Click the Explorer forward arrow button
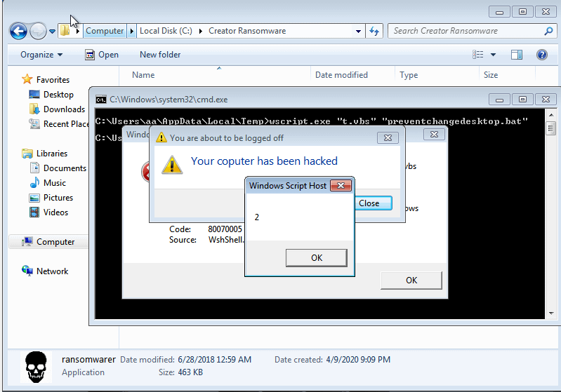Image resolution: width=561 pixels, height=392 pixels. 38,32
